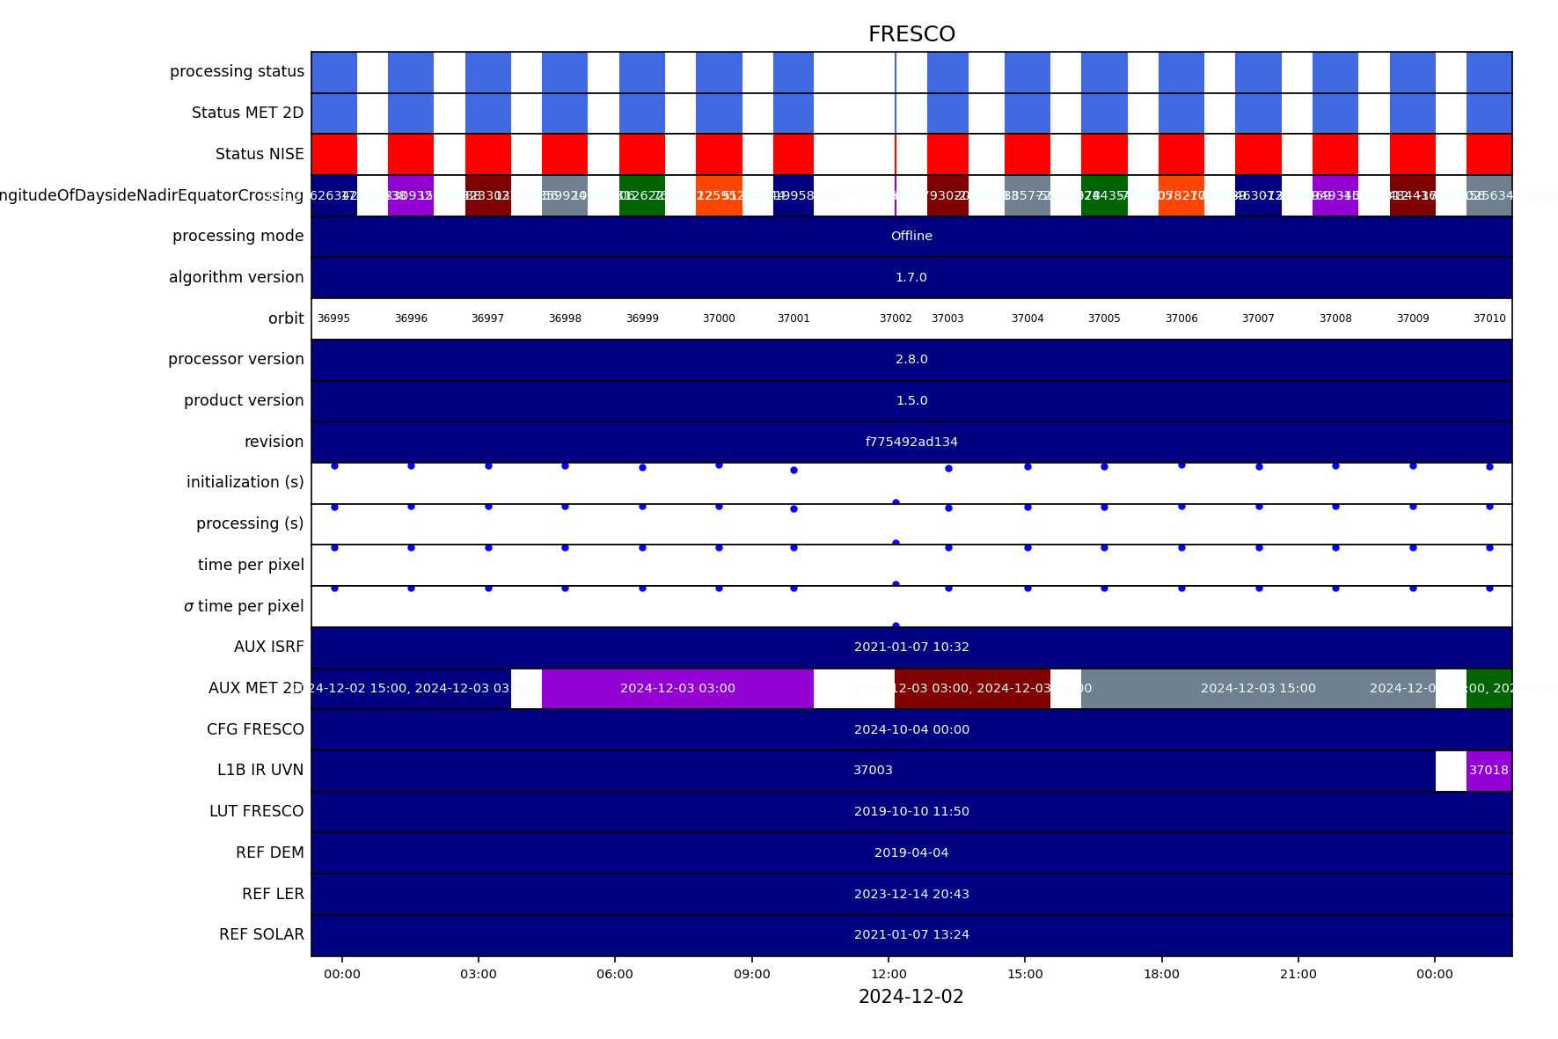Viewport: 1558px width, 1039px height.
Task: Click the gray AUX MET 2D segment '2024-12-03 15:00'
Action: pos(1258,688)
